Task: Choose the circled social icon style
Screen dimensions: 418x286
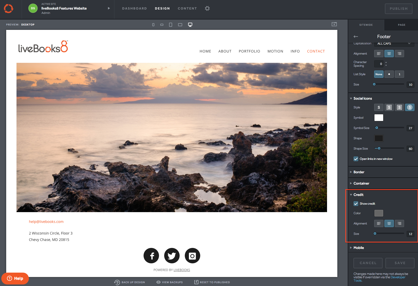Action: (409, 107)
